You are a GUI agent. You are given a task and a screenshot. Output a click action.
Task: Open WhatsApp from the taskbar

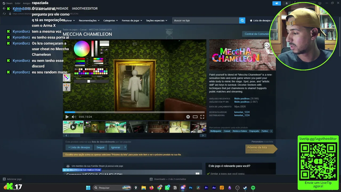click(167, 188)
